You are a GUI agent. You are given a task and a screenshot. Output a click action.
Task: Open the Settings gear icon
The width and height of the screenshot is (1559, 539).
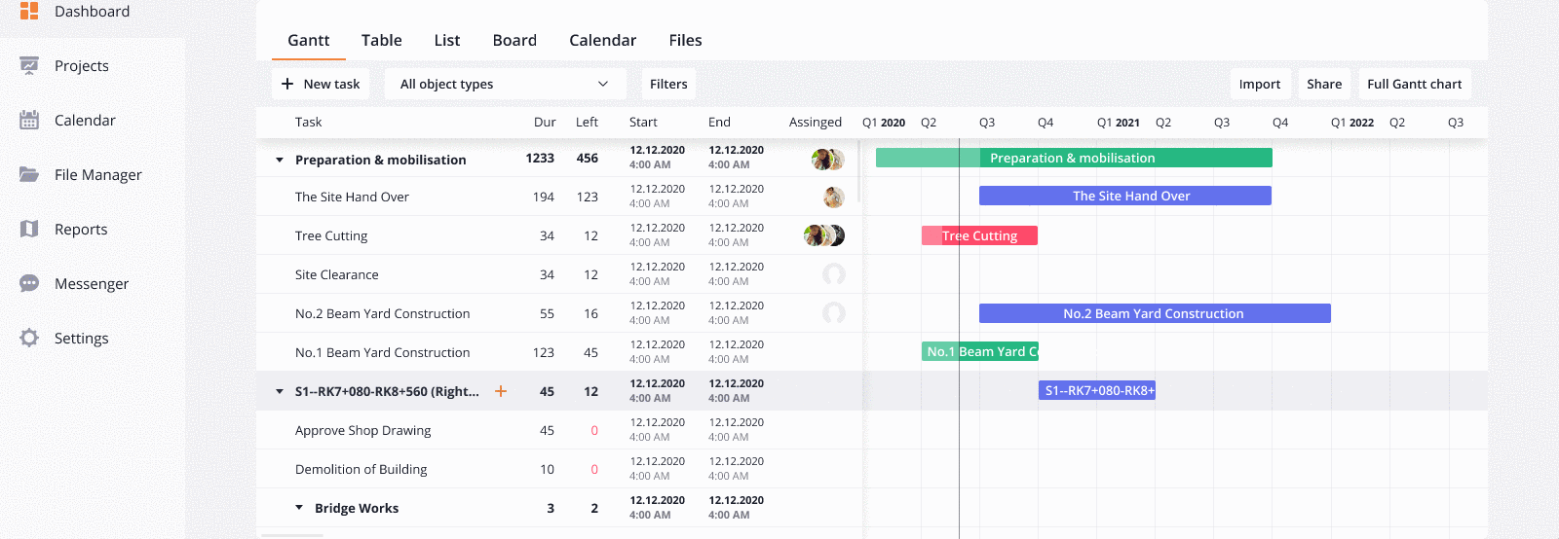click(29, 338)
